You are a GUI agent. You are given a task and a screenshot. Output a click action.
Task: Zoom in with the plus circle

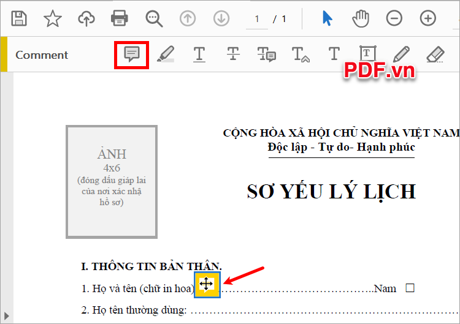pyautogui.click(x=427, y=18)
